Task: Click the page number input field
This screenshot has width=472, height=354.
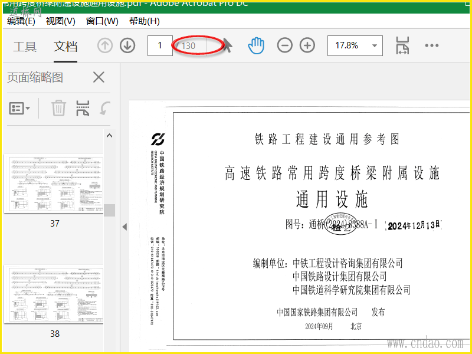Action: pos(160,46)
